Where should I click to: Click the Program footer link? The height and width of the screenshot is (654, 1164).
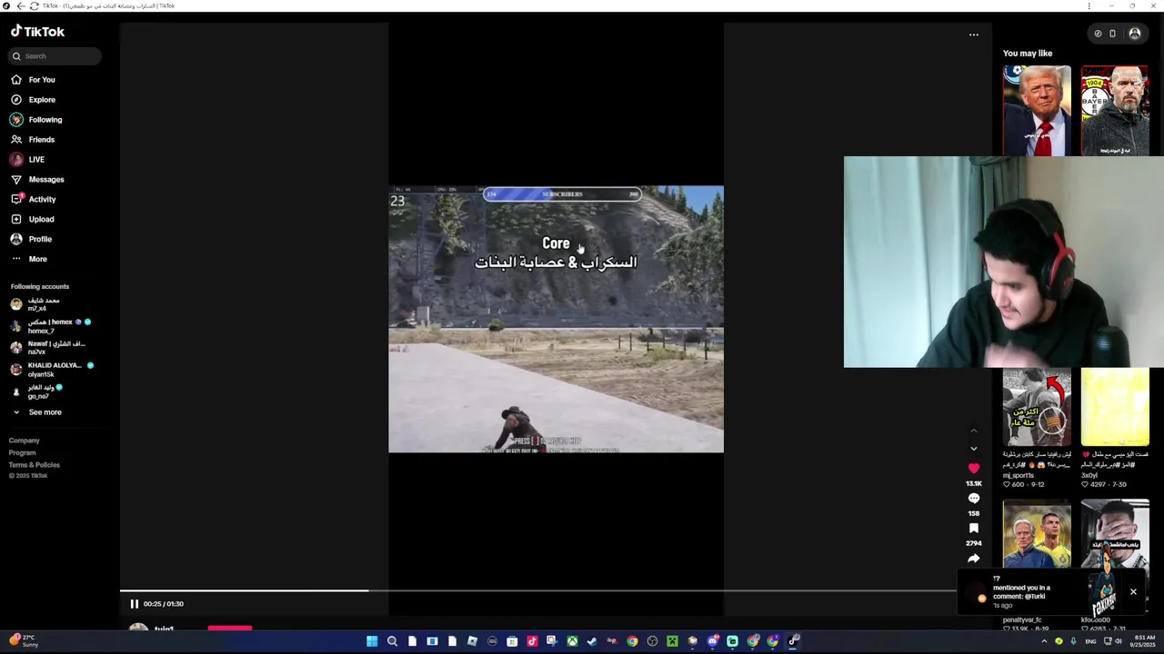pyautogui.click(x=23, y=452)
